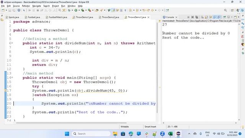Click the Run External Tools icon
Screen dimensions: 245x138
click(x=89, y=10)
